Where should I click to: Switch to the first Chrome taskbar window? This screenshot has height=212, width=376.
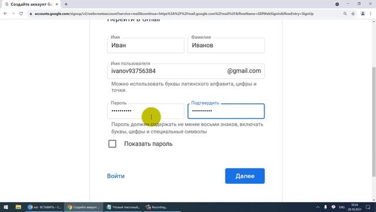(x=45, y=207)
